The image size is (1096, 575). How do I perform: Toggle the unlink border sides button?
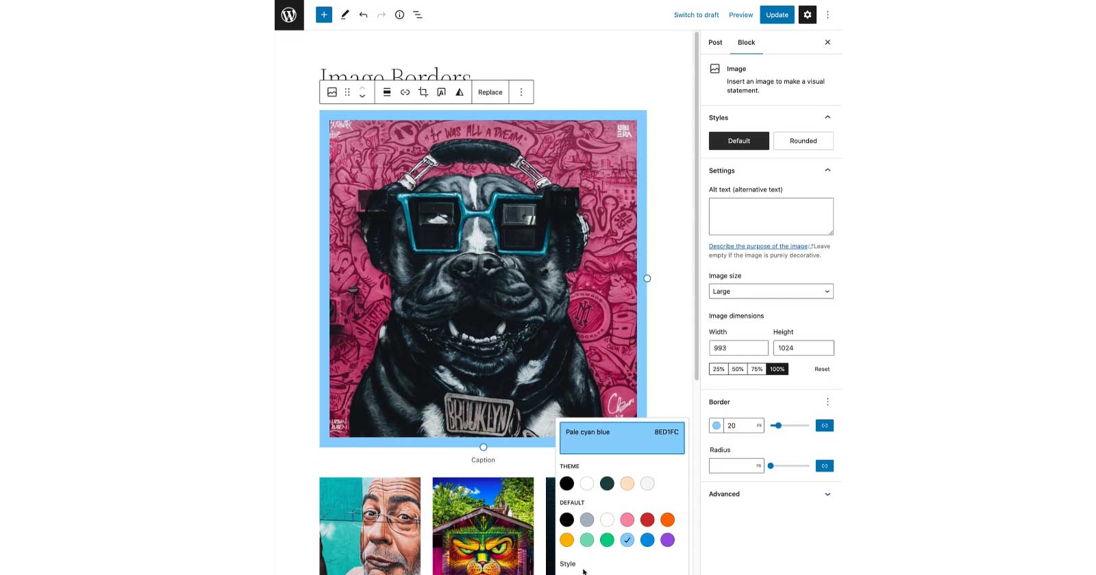pyautogui.click(x=824, y=426)
